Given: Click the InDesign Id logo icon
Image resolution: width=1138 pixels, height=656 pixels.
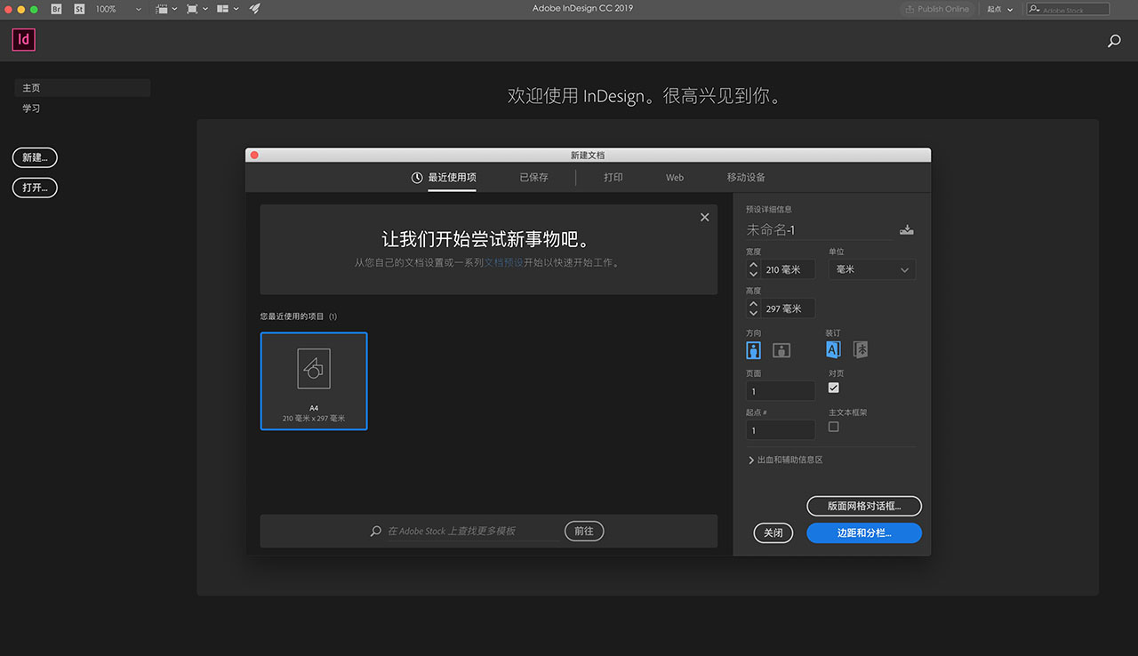Looking at the screenshot, I should click(x=24, y=40).
